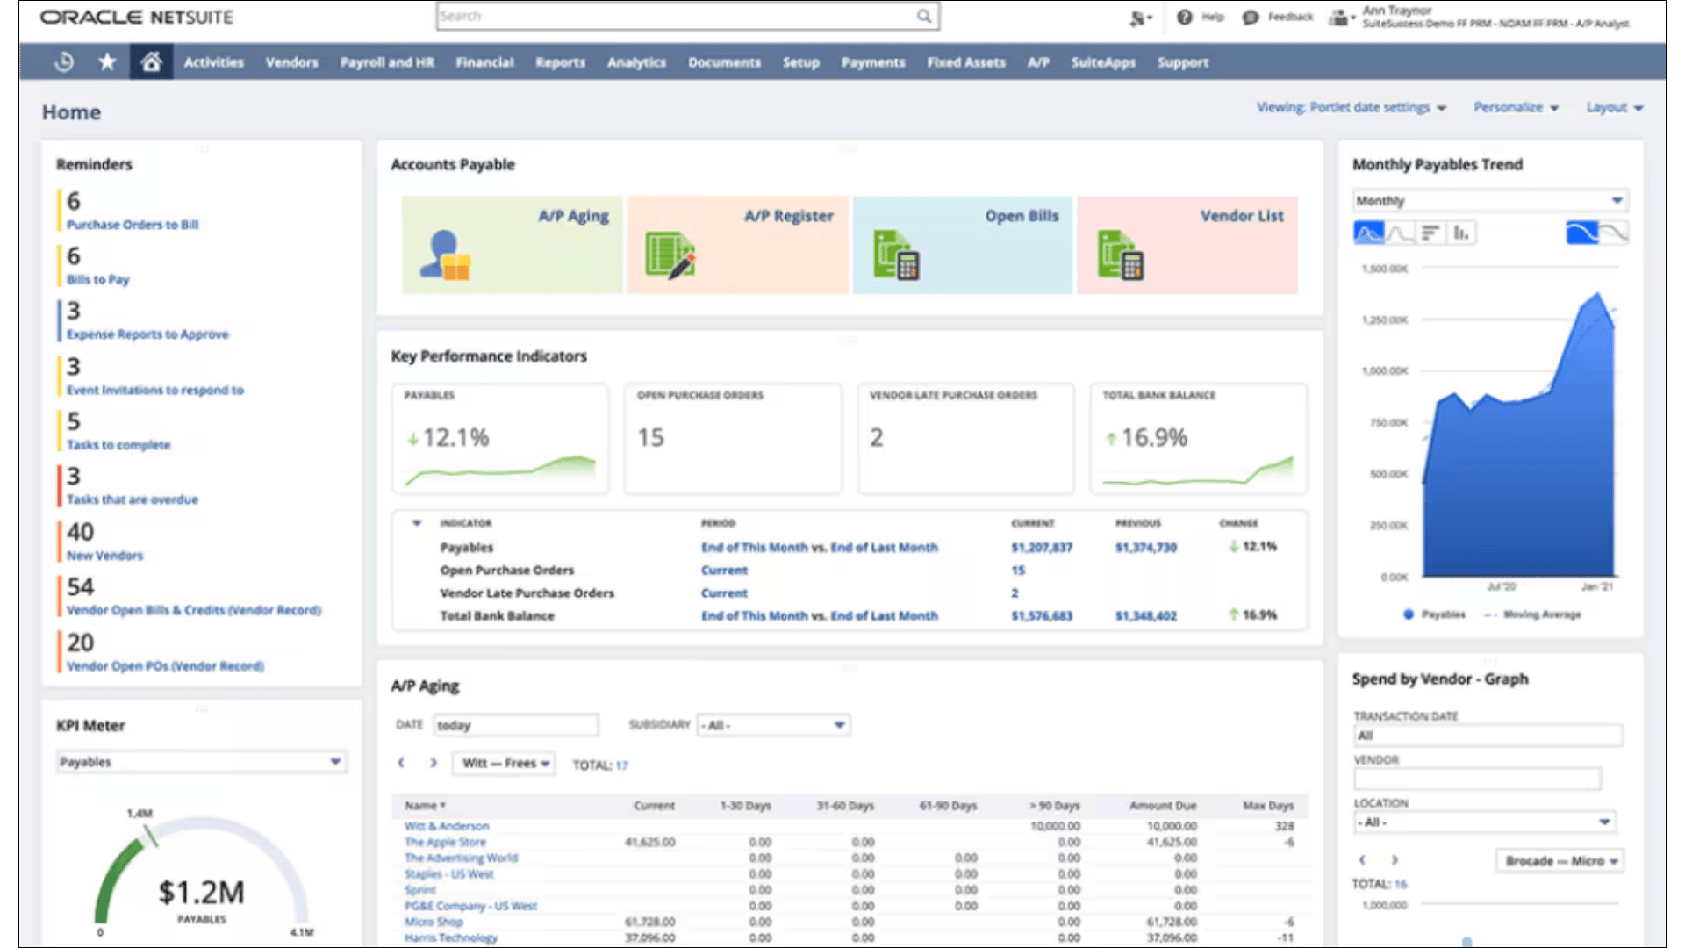Screen dimensions: 1685x948
Task: Open the A/P Register shortcut icon
Action: (x=671, y=252)
